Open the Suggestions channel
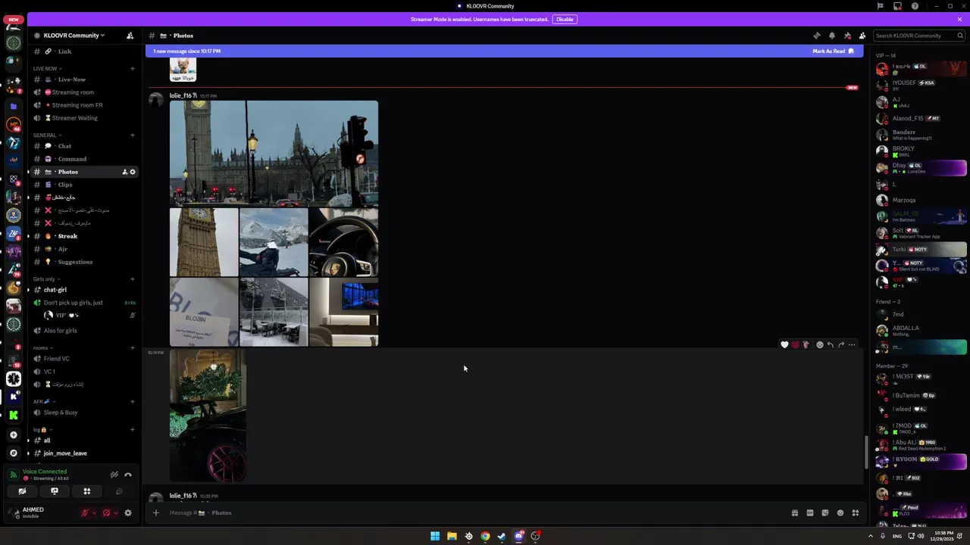 click(85, 262)
